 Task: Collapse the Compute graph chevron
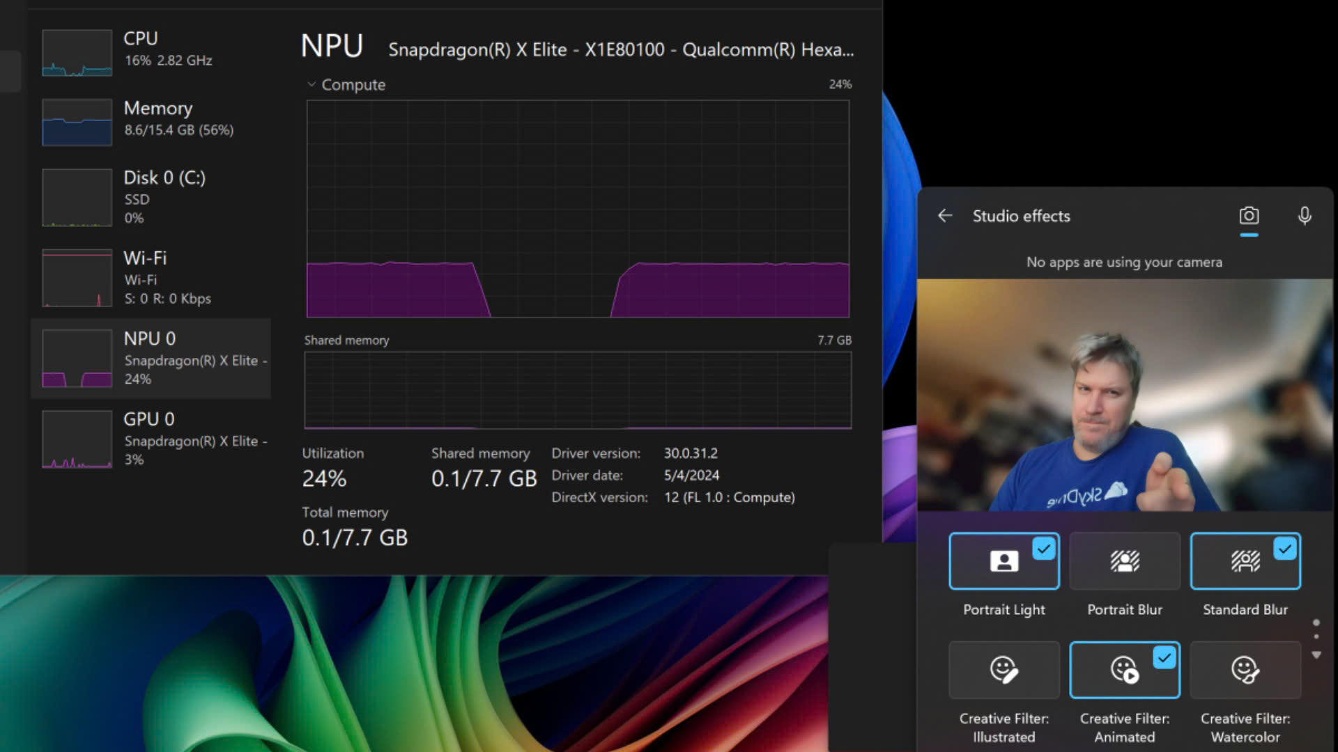[x=312, y=84]
